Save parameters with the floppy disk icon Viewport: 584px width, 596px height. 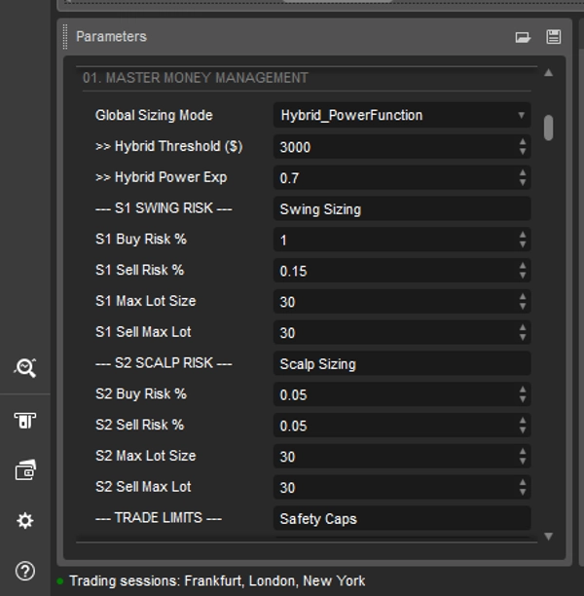point(553,37)
